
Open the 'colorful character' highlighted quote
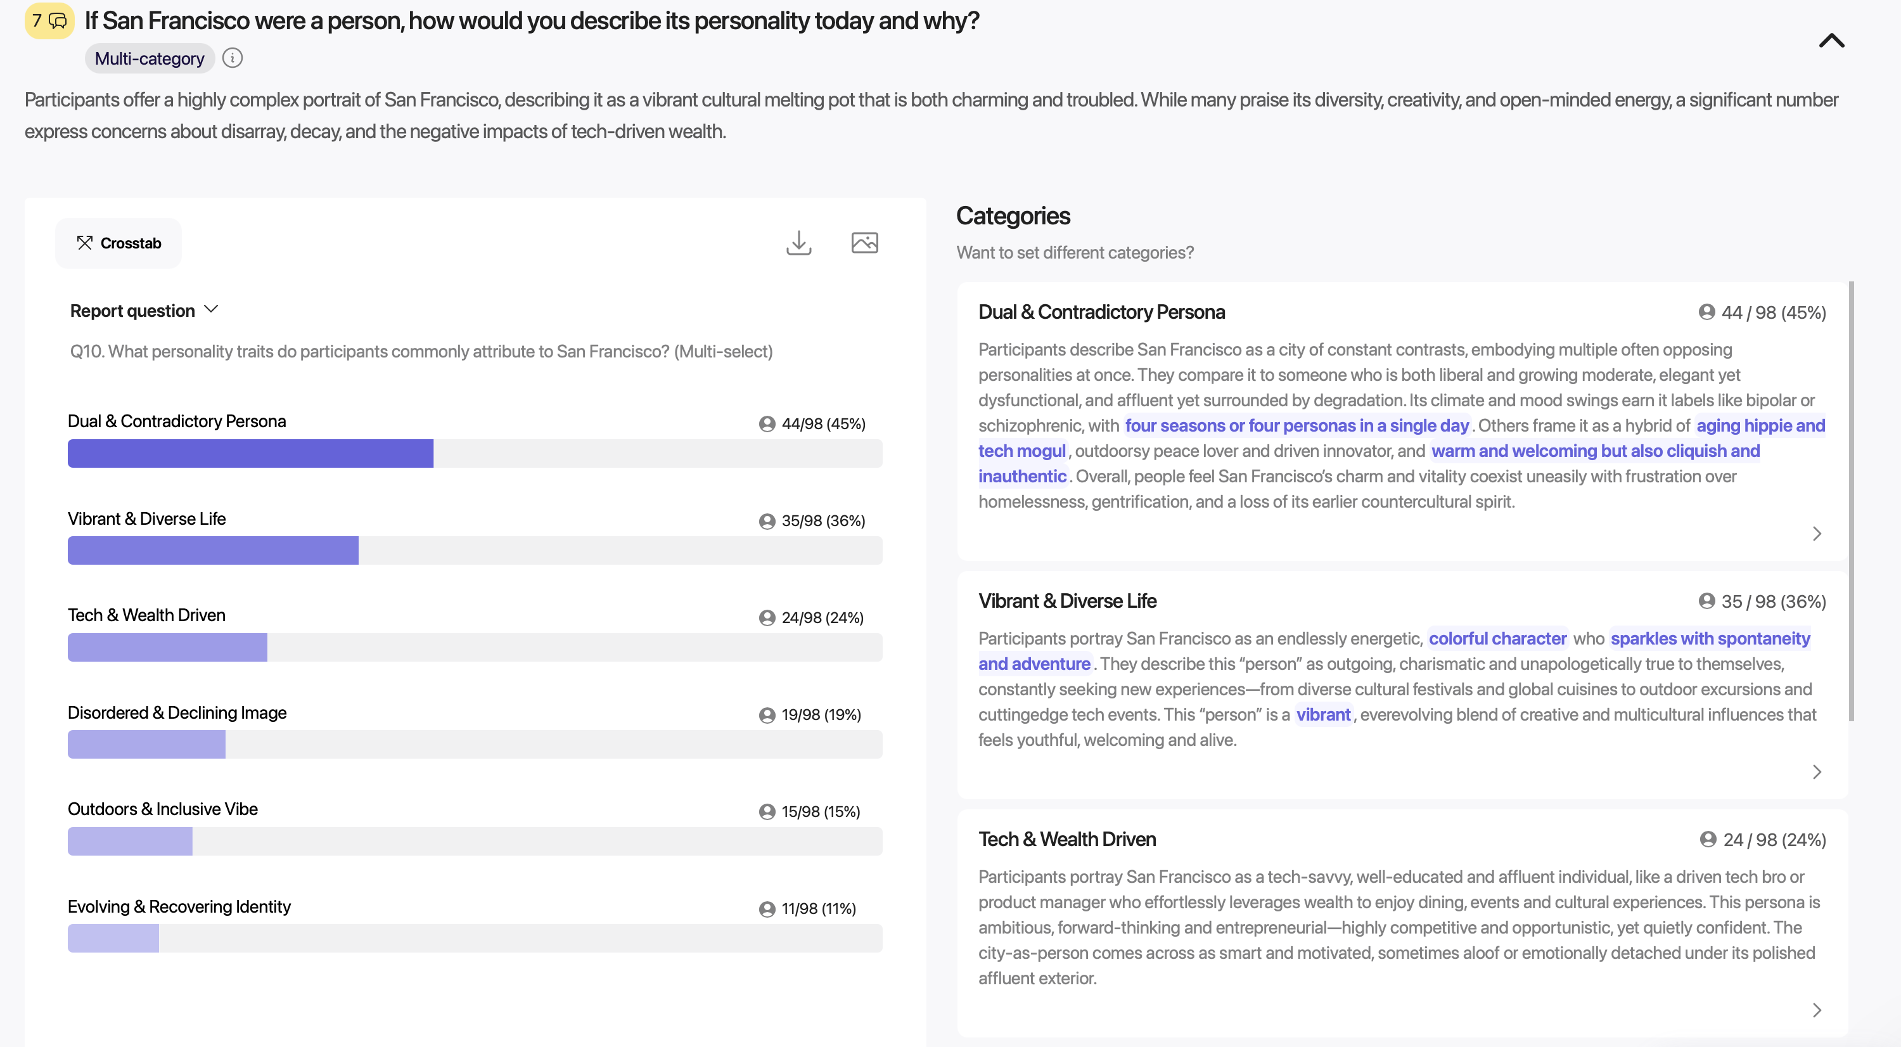[x=1497, y=638]
